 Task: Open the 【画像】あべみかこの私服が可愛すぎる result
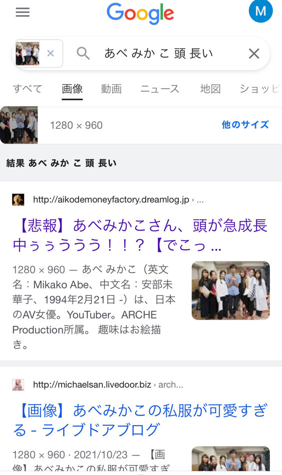point(140,420)
